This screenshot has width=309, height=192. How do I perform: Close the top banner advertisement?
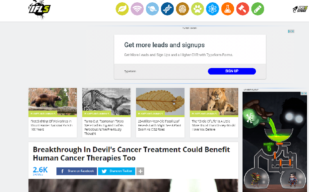point(293,31)
